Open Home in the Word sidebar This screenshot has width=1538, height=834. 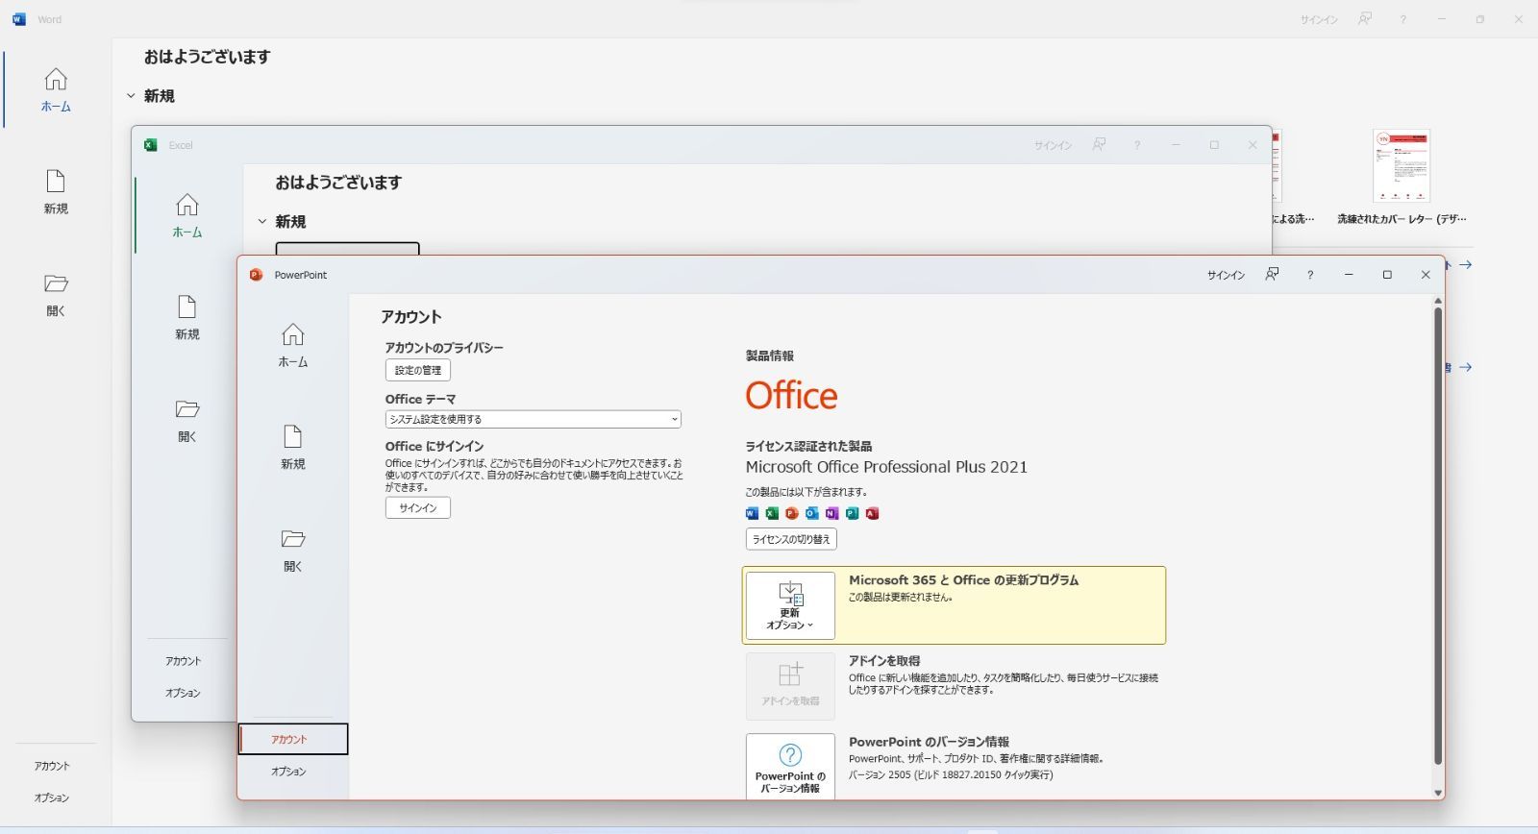56,90
